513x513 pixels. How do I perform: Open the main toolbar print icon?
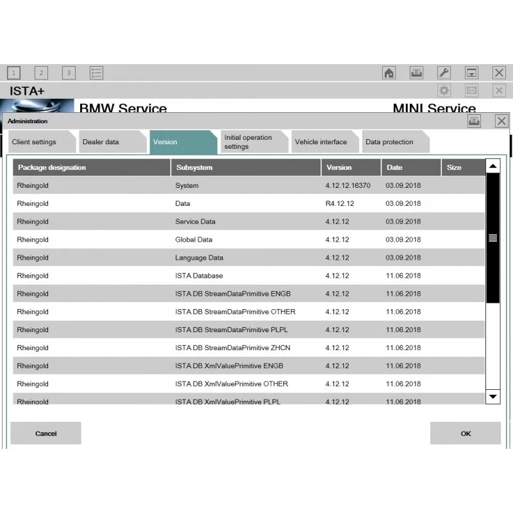coord(416,72)
